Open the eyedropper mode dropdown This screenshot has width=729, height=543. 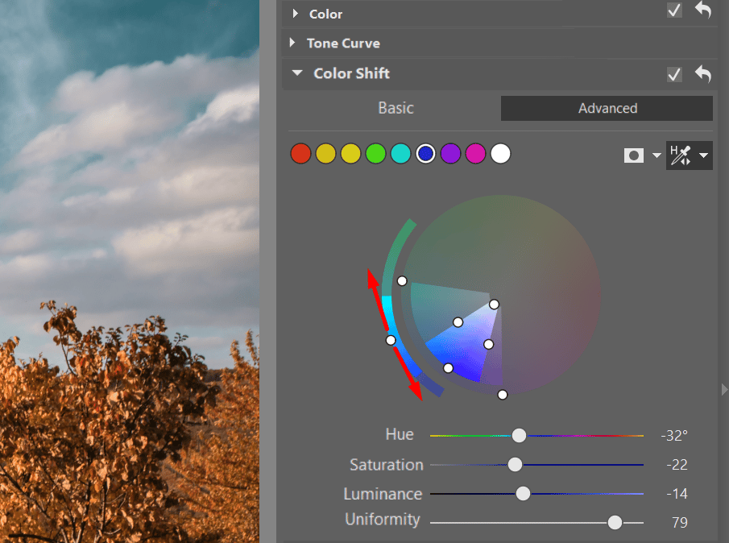702,155
